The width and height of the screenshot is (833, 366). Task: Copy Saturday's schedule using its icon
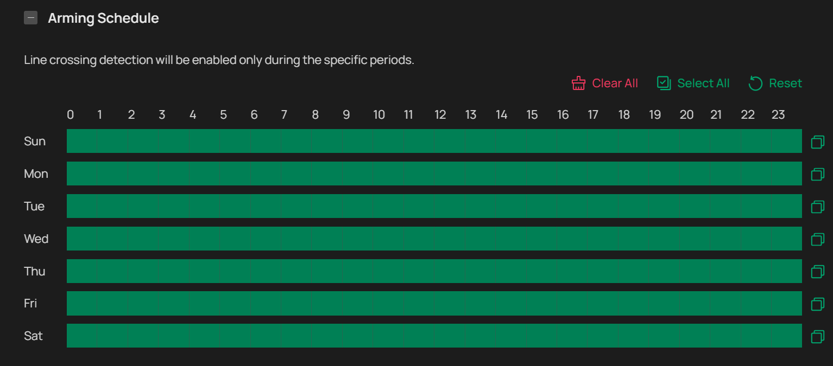point(817,336)
